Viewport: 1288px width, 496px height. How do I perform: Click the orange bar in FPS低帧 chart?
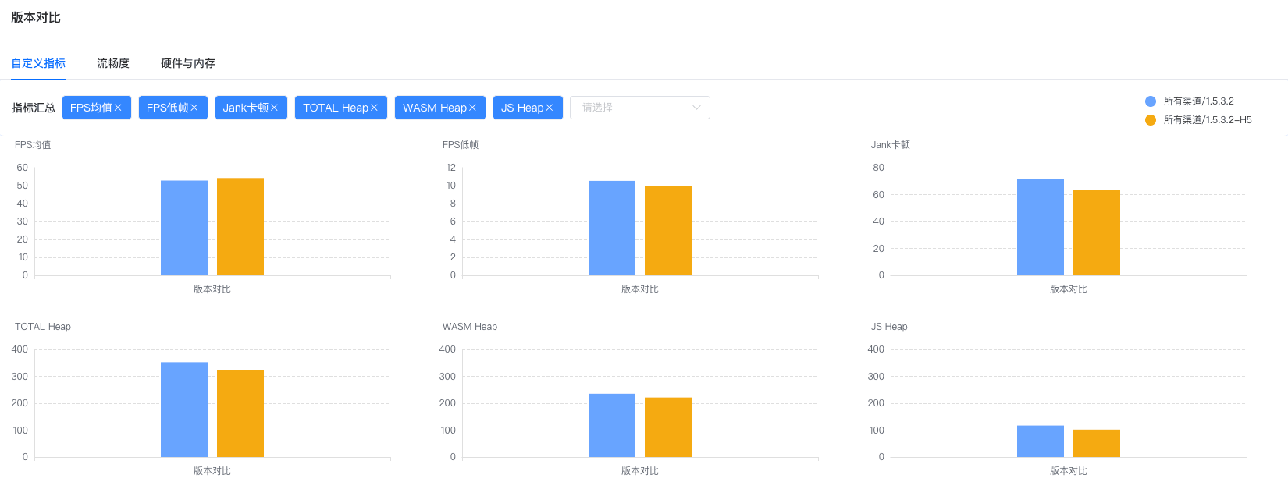tap(668, 231)
